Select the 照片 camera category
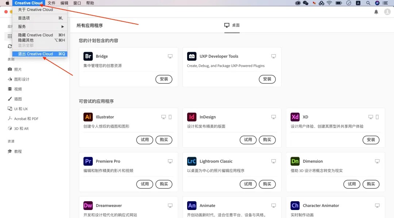The height and width of the screenshot is (218, 394). click(x=15, y=69)
